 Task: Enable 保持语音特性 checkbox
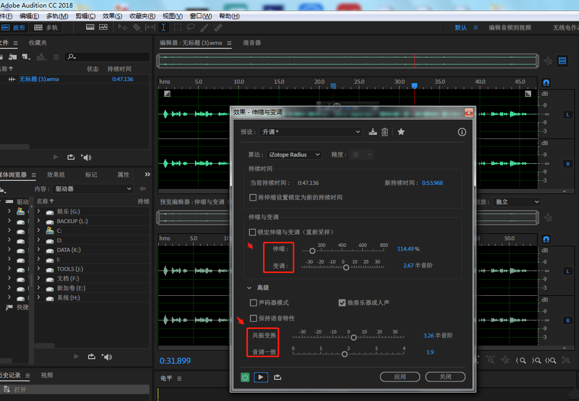coord(253,318)
